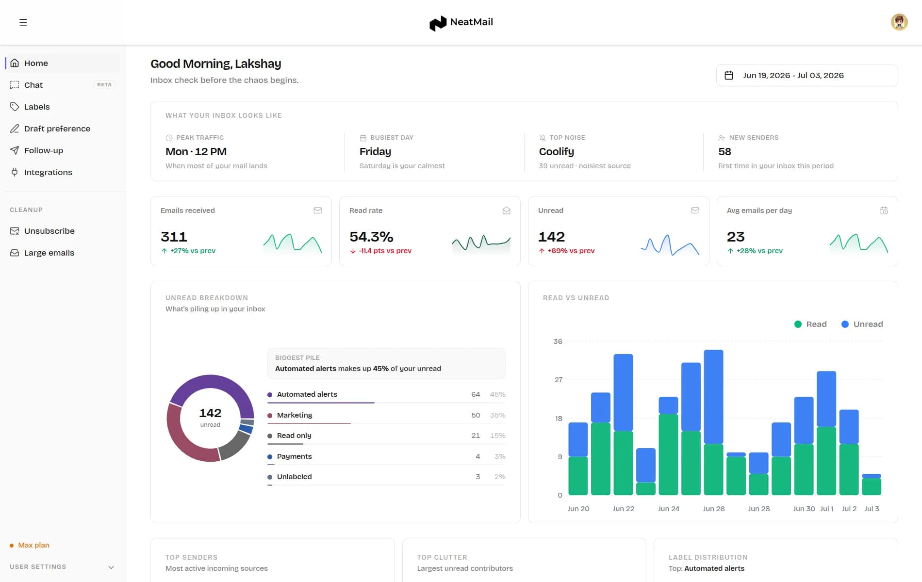Screen dimensions: 922x582
Task: Click the Read rate sparkline chart
Action: (481, 243)
